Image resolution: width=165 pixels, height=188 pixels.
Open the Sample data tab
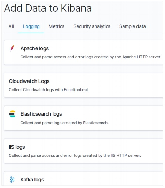pos(133,26)
